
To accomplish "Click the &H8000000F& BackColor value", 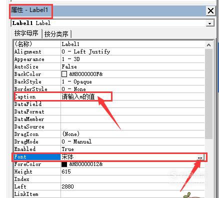I will 86,74.
